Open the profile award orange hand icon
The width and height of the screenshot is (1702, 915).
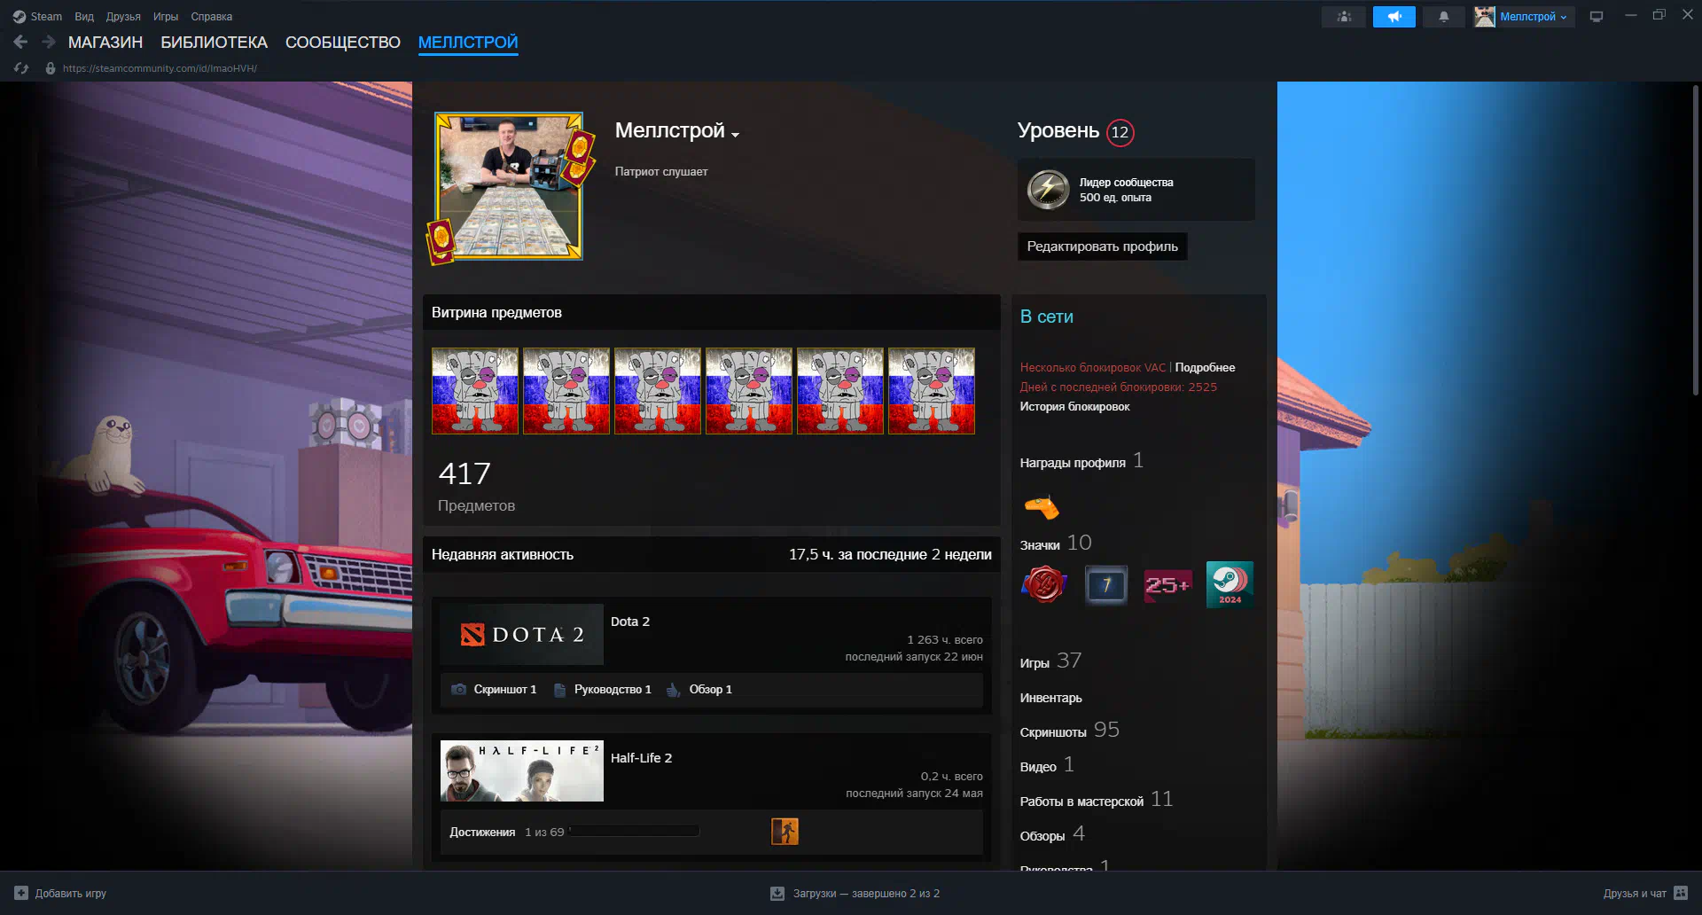coord(1042,507)
